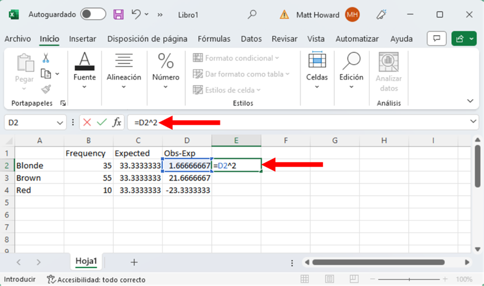Toggle the Autoguardado switch
This screenshot has width=484, height=286.
[93, 14]
